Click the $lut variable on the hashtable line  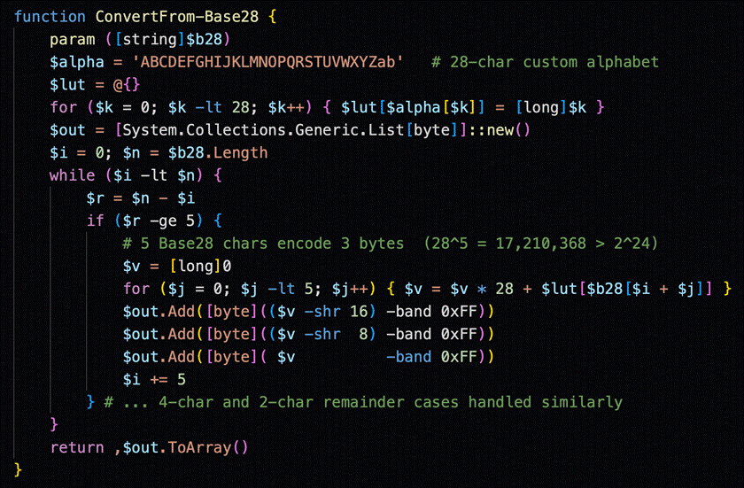[x=68, y=85]
